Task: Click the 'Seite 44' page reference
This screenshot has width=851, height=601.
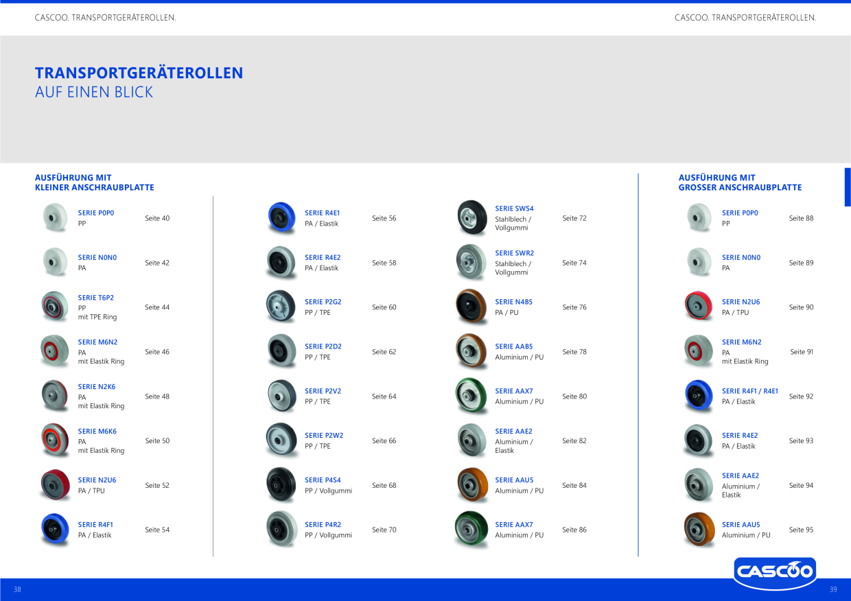Action: [x=157, y=307]
